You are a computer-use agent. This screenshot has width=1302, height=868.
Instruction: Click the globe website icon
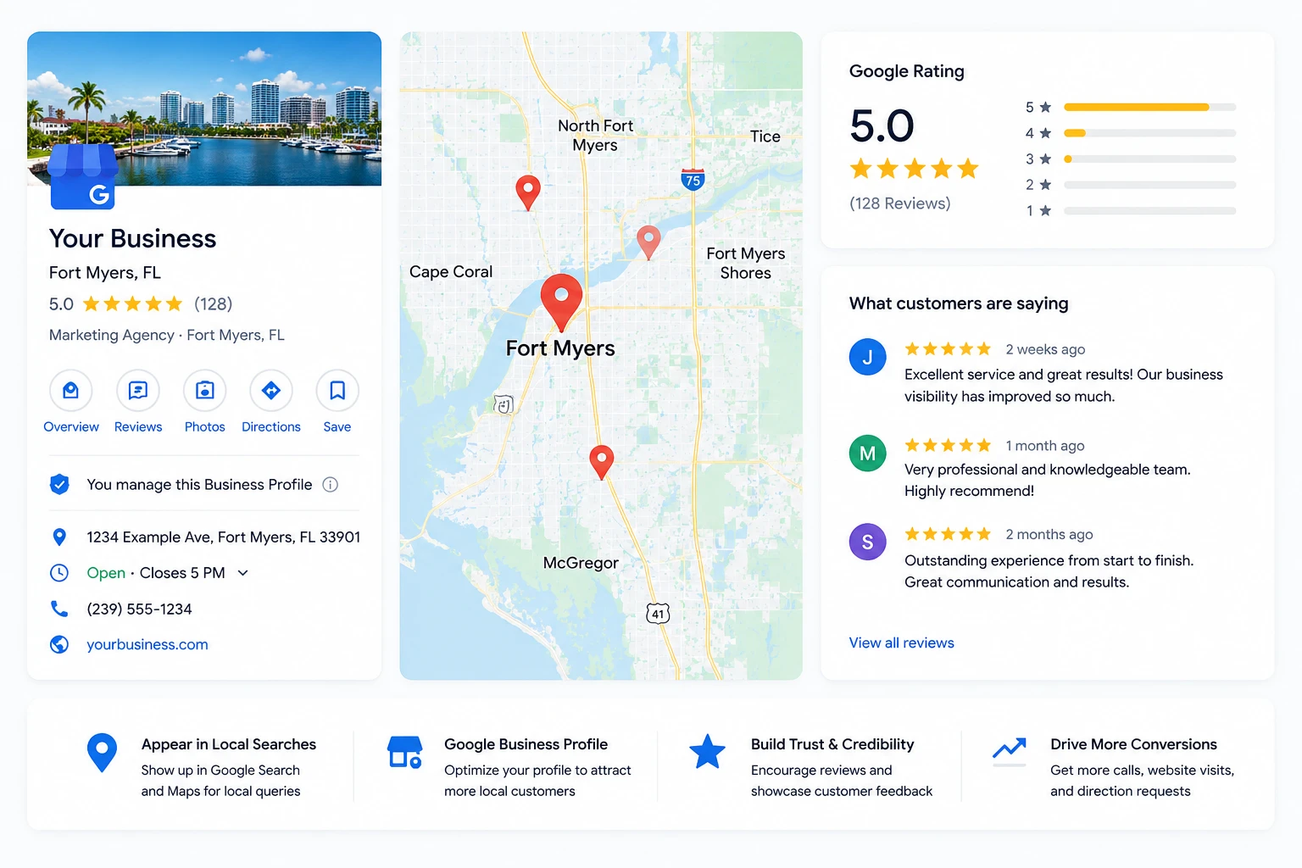point(59,644)
